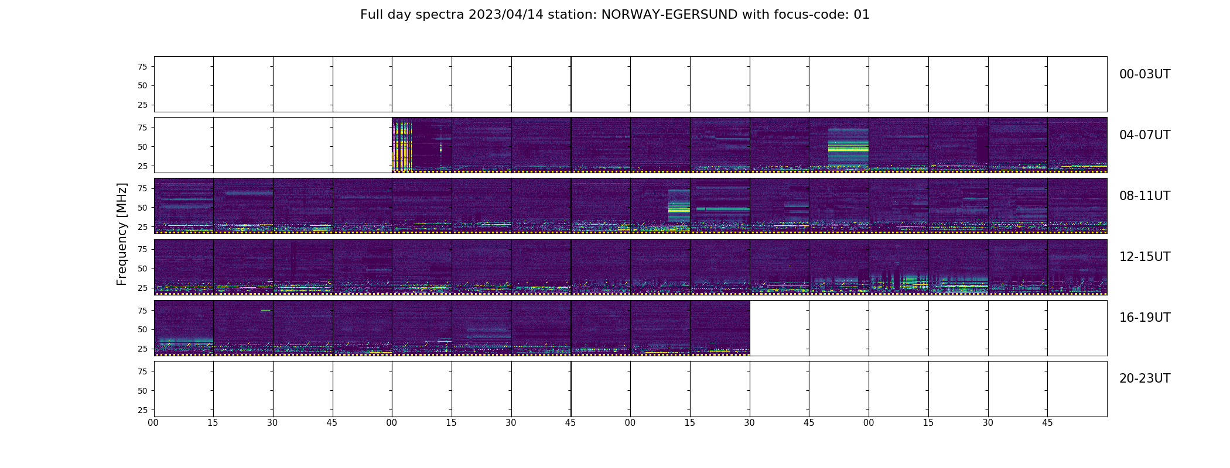1230x468 pixels.
Task: Select the "20-23UT" row label
Action: [x=1144, y=378]
